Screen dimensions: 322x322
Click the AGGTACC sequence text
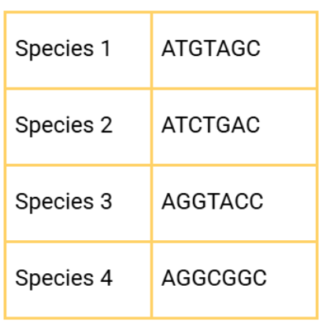coord(213,202)
